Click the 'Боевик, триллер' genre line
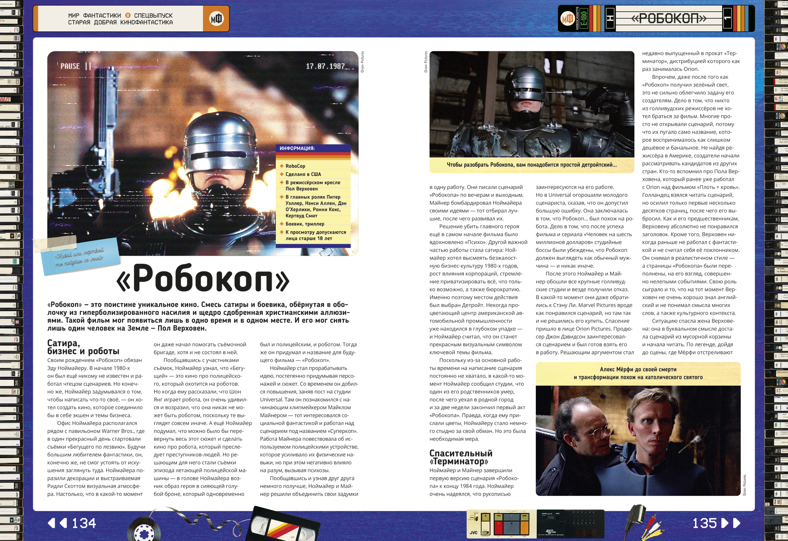The width and height of the screenshot is (788, 541). 305,224
